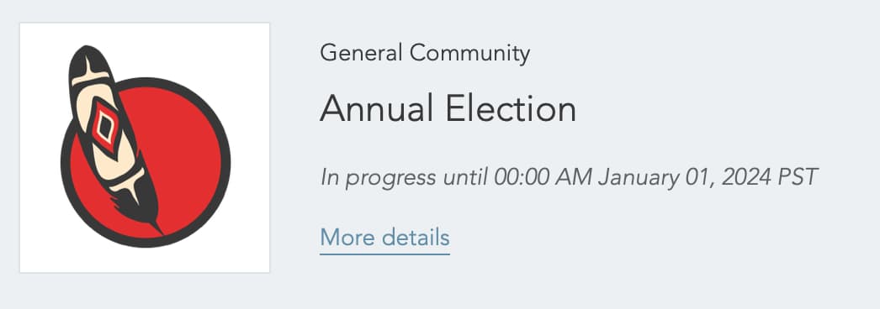Select the General Community label

pyautogui.click(x=425, y=54)
